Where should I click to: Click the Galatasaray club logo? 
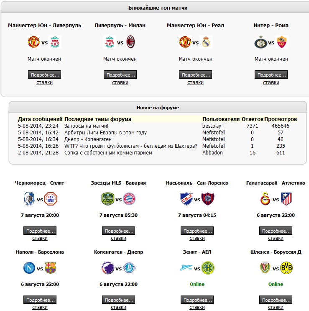265,199
